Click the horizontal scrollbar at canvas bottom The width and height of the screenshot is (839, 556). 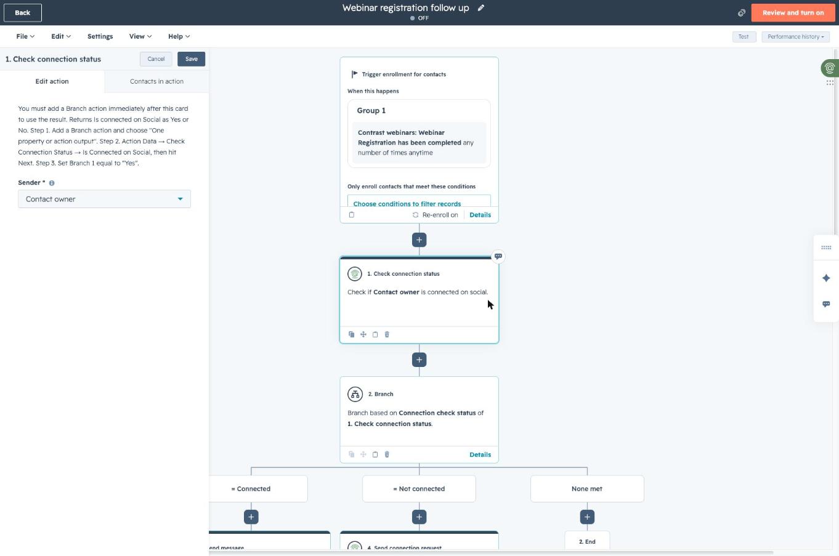coord(491,552)
